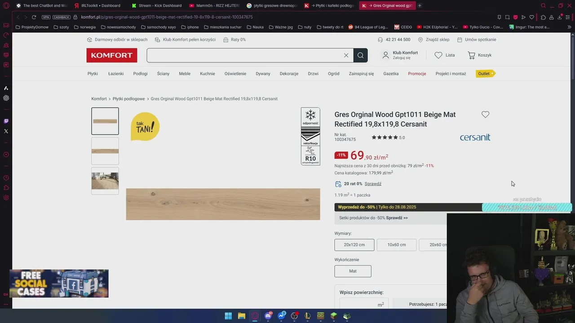Open the Lista wishlist
The image size is (575, 323).
[445, 55]
